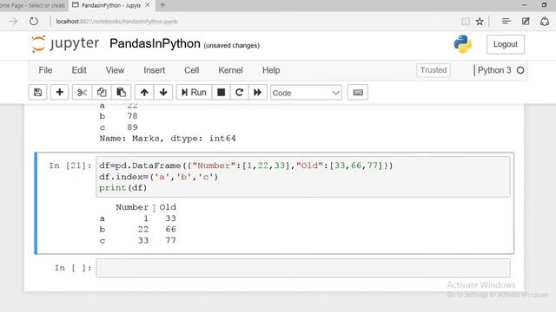The image size is (556, 312).
Task: Click the 'Old' column header in output
Action: coord(168,207)
